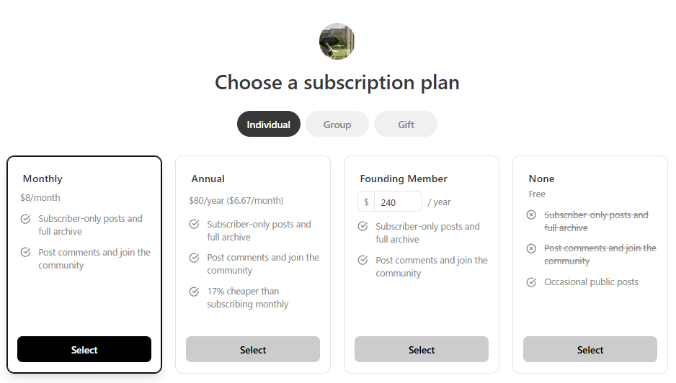676x383 pixels.
Task: Click checkmark icon beside Monthly subscriber-only posts
Action: click(25, 219)
